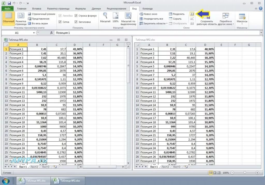Go to first sheet in Таблица №1
265x185 pixels.
[5, 167]
